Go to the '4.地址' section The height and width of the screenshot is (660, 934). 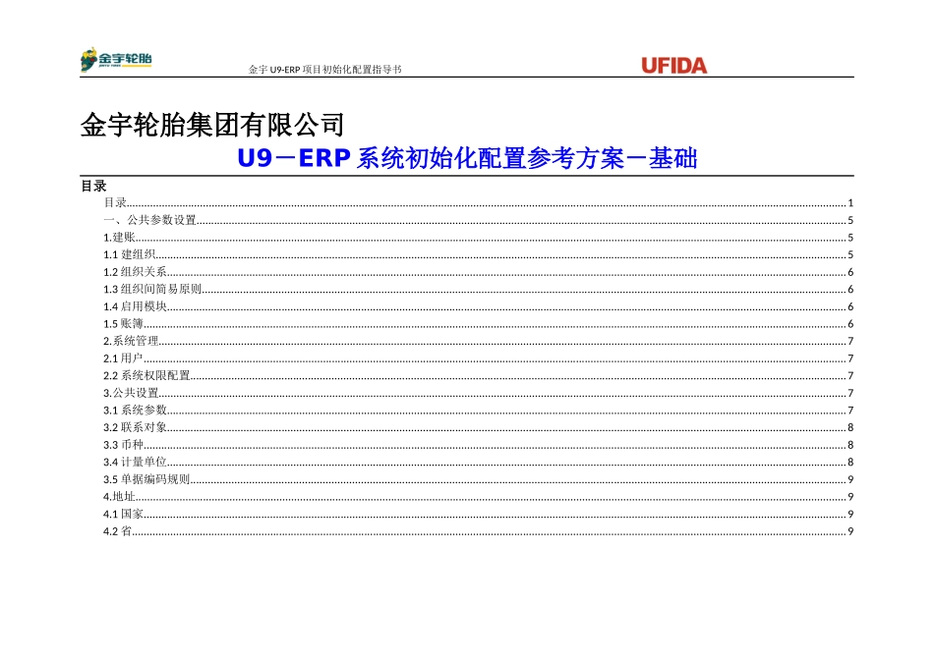pyautogui.click(x=479, y=496)
